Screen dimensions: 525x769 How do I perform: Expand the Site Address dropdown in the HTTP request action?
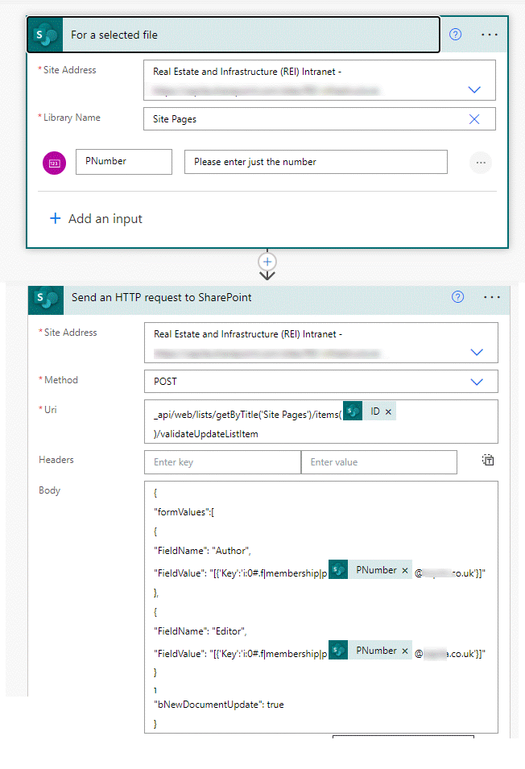tap(477, 352)
